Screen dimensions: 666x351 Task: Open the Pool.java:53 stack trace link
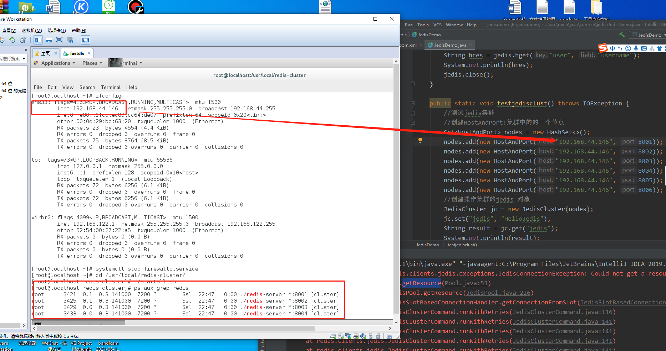point(466,283)
